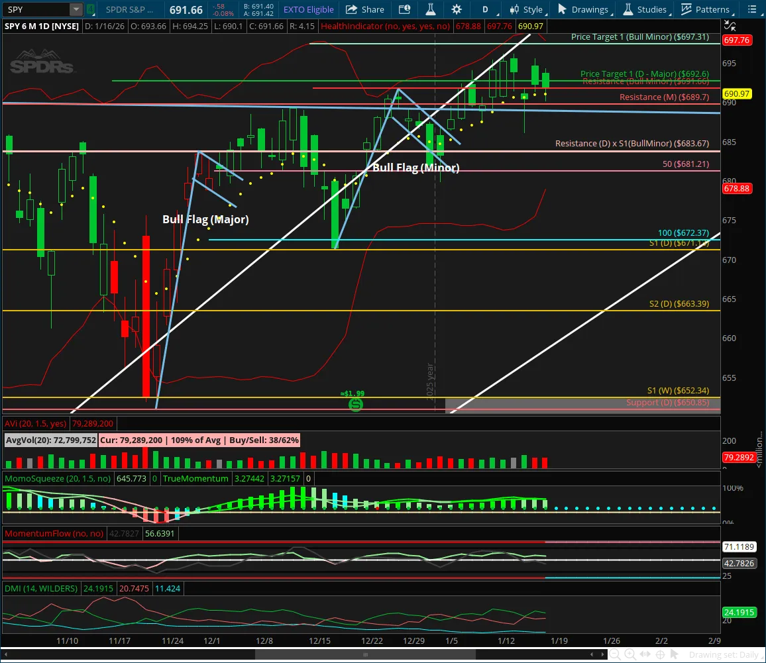Image resolution: width=766 pixels, height=663 pixels.
Task: Open the Drawings menu
Action: click(x=583, y=9)
